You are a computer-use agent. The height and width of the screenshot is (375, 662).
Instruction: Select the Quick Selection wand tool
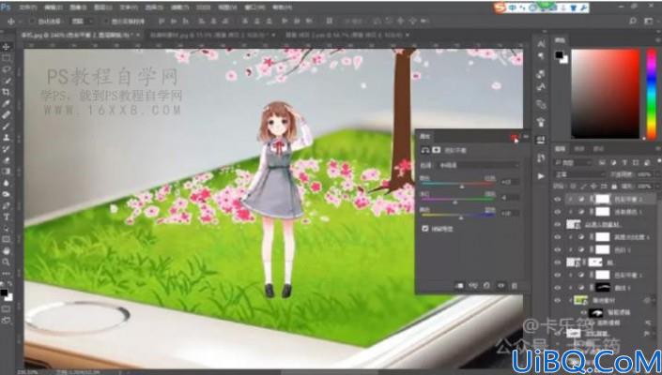pyautogui.click(x=7, y=81)
